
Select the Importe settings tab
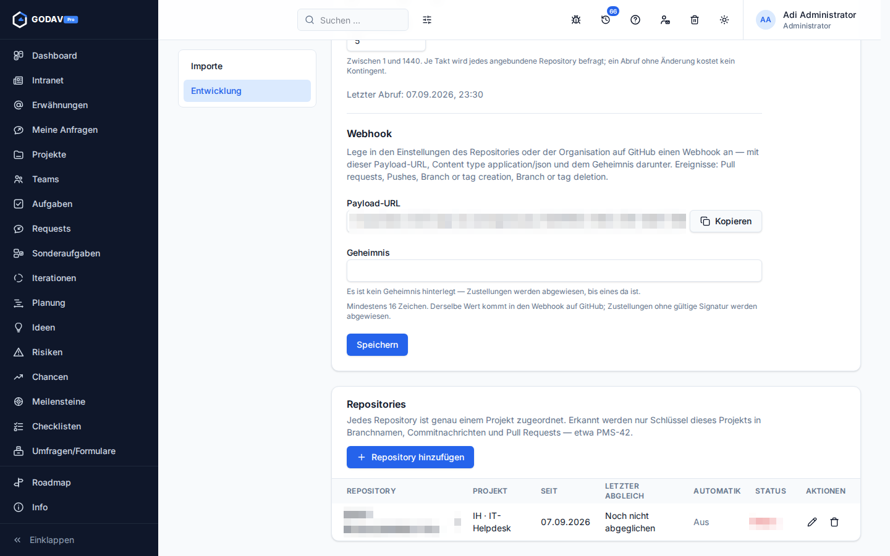pos(247,66)
